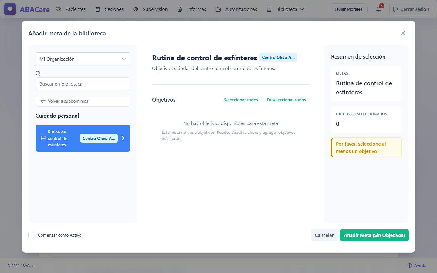Click Seleccionar todos link

click(x=241, y=100)
